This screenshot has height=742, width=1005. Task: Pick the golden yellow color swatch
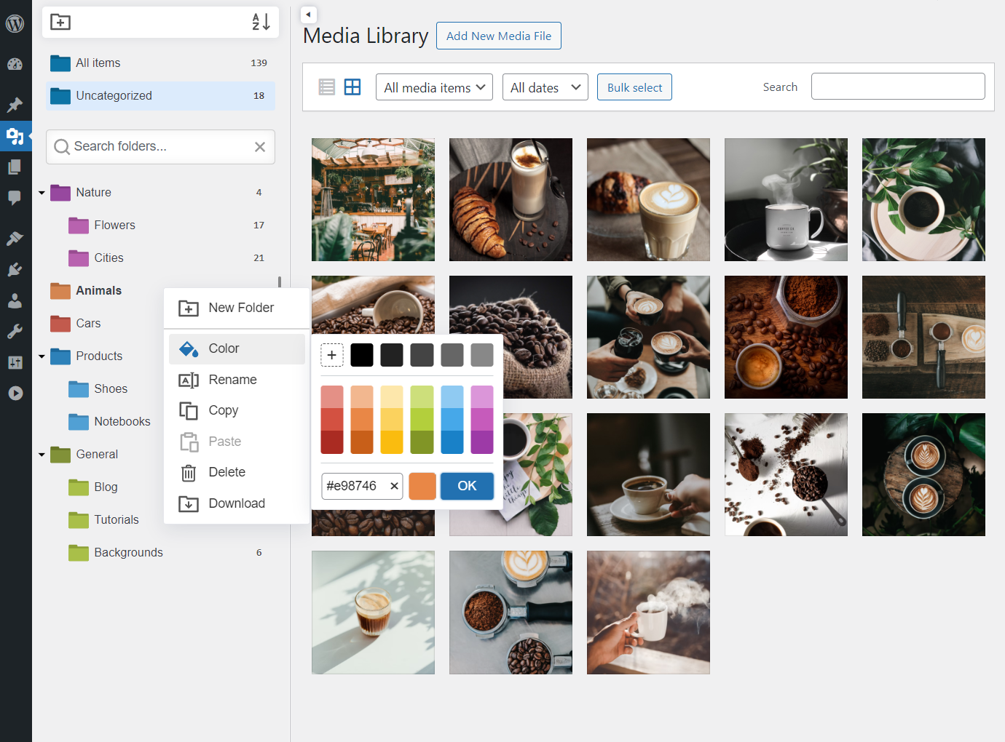392,442
